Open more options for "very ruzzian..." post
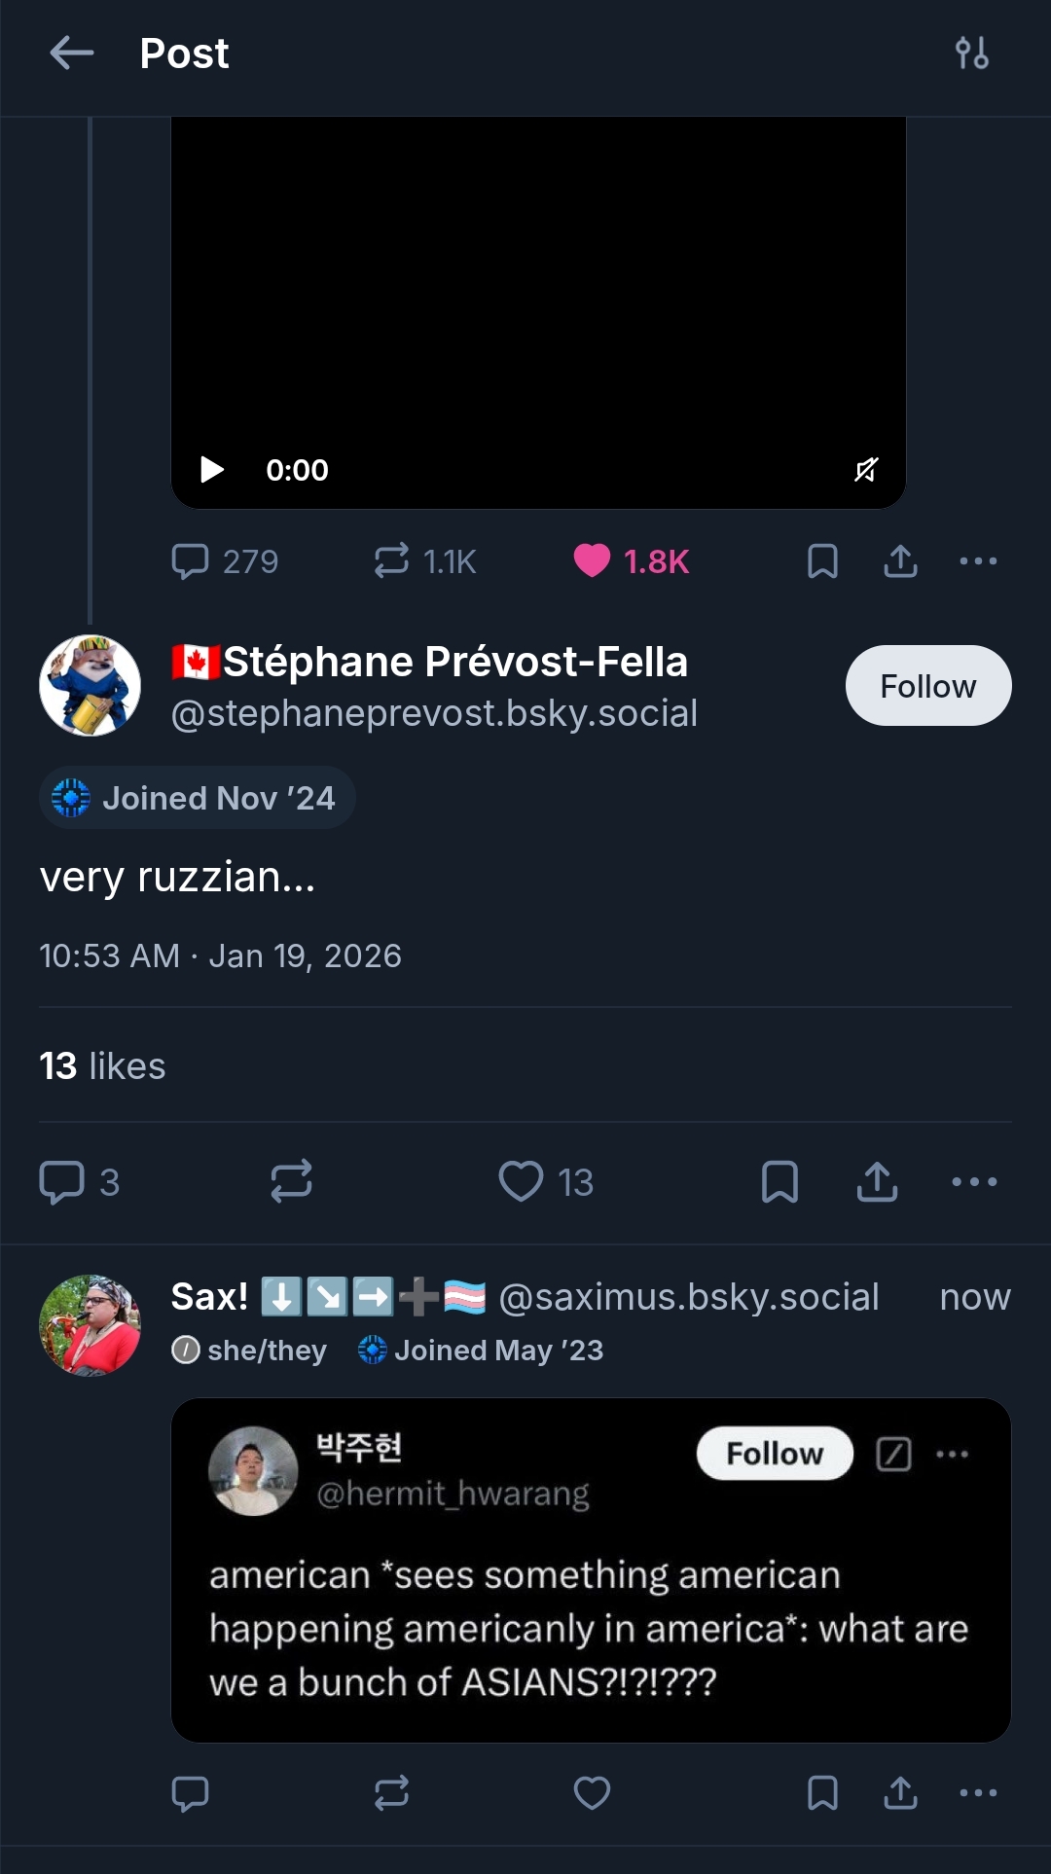 [x=974, y=1182]
